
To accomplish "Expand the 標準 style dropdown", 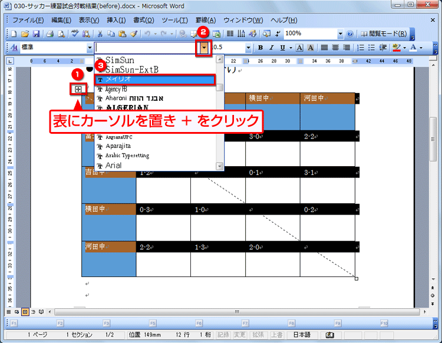I will tap(90, 48).
